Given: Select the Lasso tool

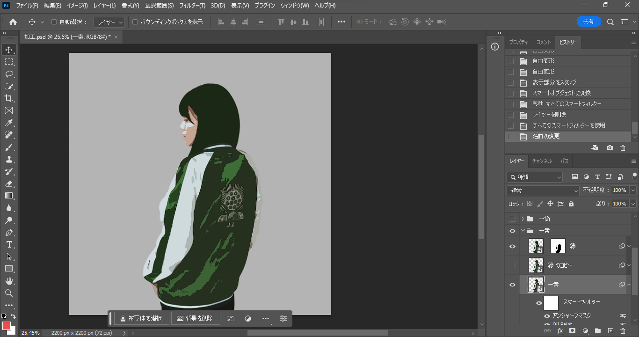Looking at the screenshot, I should coord(8,74).
